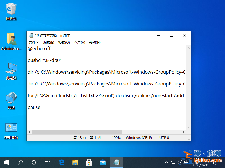Open File Explorer from the taskbar

[75, 162]
